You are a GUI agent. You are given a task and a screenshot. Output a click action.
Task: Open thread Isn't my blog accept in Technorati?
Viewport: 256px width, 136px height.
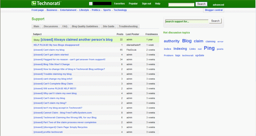58,108
